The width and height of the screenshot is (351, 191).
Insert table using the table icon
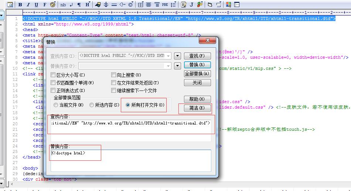click(140, 5)
